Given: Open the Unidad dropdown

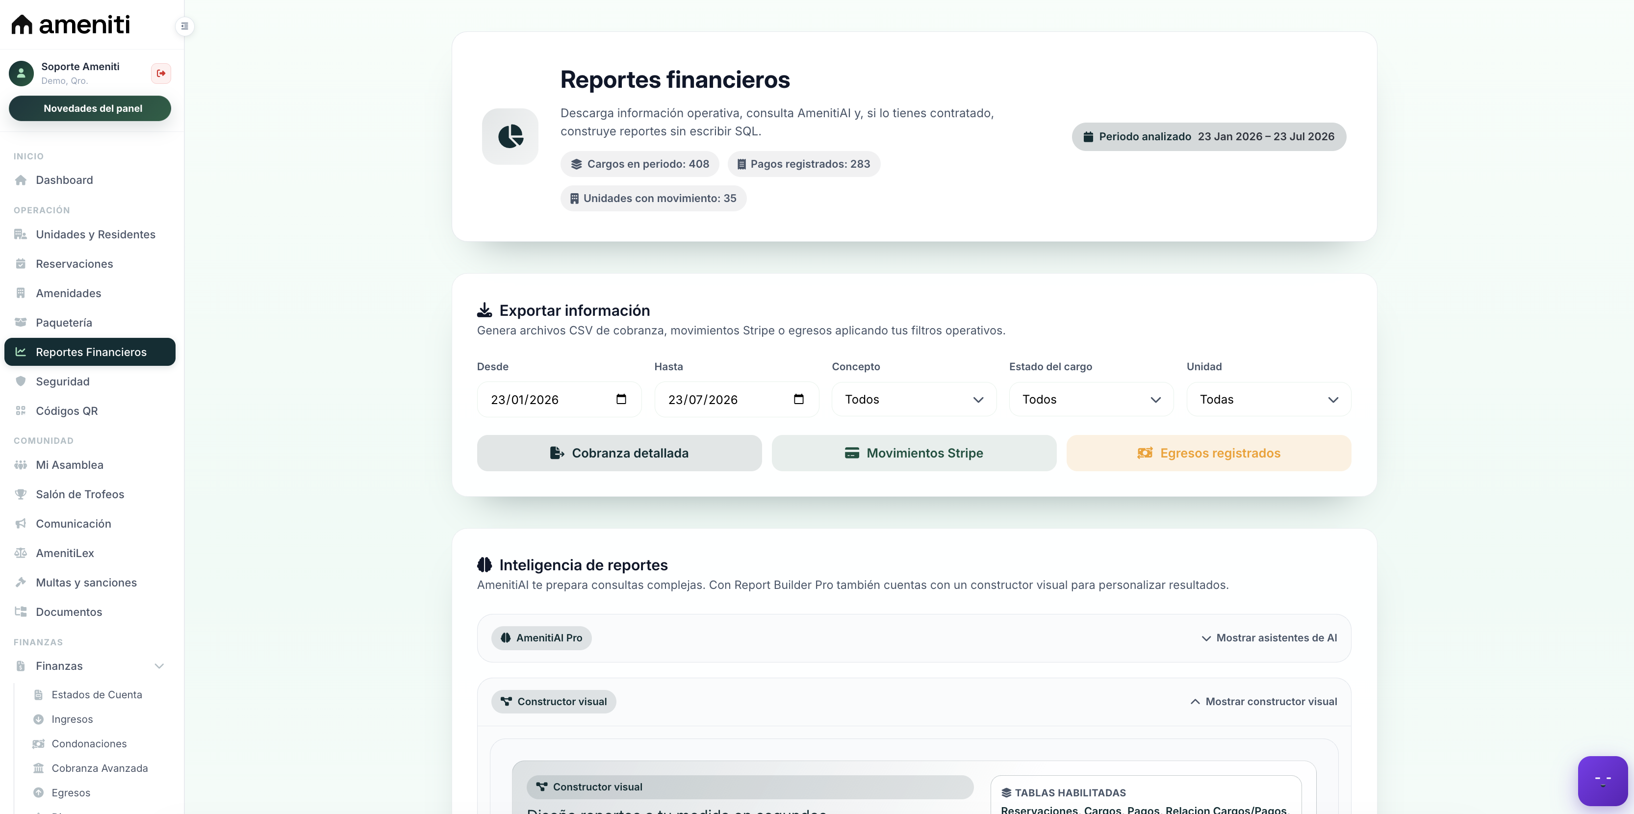Looking at the screenshot, I should pos(1269,399).
